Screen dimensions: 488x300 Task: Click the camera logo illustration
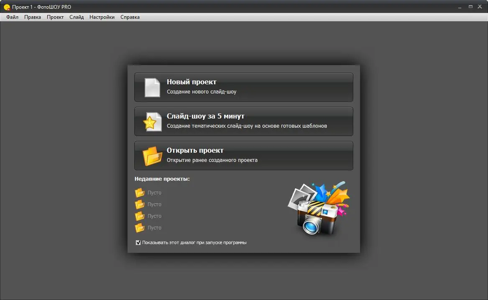tap(318, 208)
